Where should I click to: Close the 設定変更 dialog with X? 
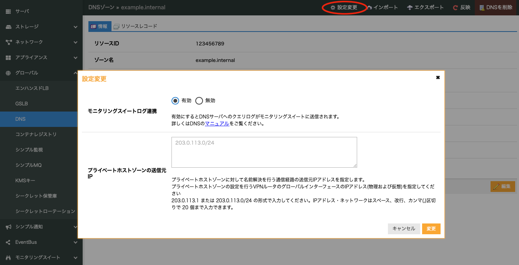tap(437, 78)
